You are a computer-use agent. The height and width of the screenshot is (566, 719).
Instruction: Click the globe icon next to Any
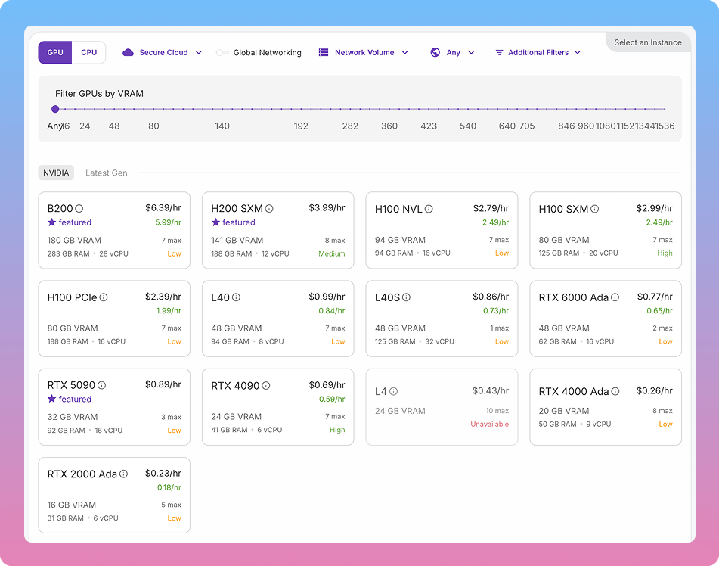pyautogui.click(x=435, y=52)
